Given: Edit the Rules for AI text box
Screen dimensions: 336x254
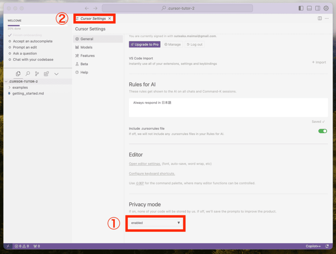Looking at the screenshot, I should click(228, 107).
